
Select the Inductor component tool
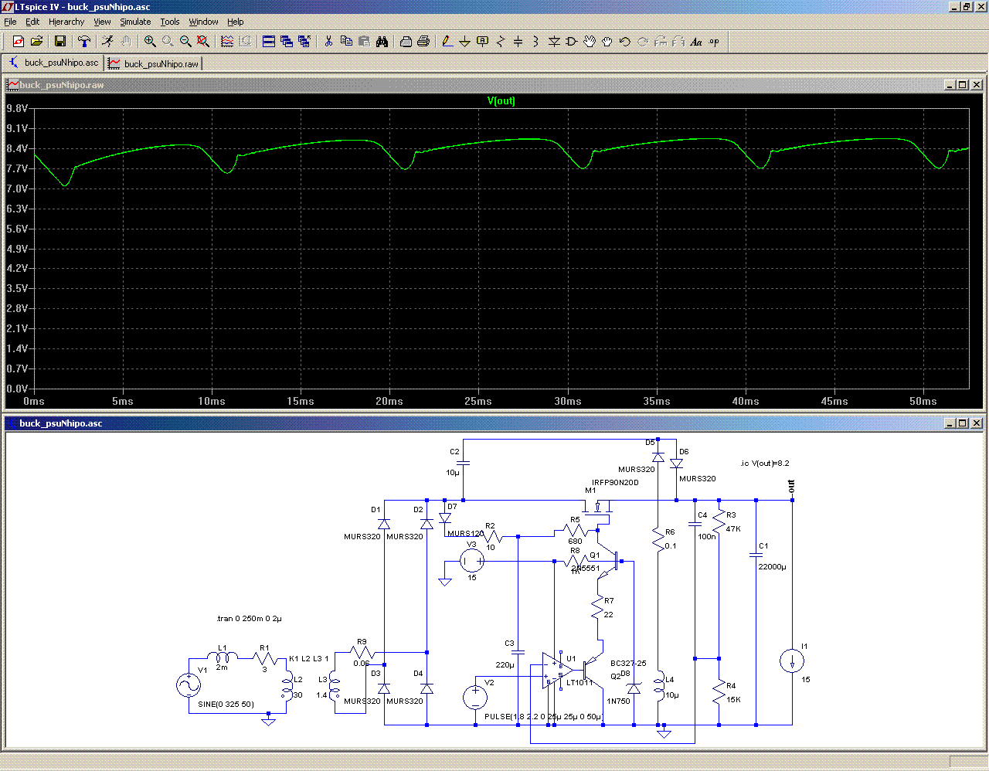click(535, 42)
